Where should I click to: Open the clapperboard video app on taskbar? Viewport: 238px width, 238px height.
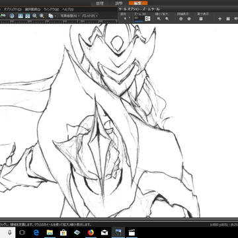coord(132,233)
